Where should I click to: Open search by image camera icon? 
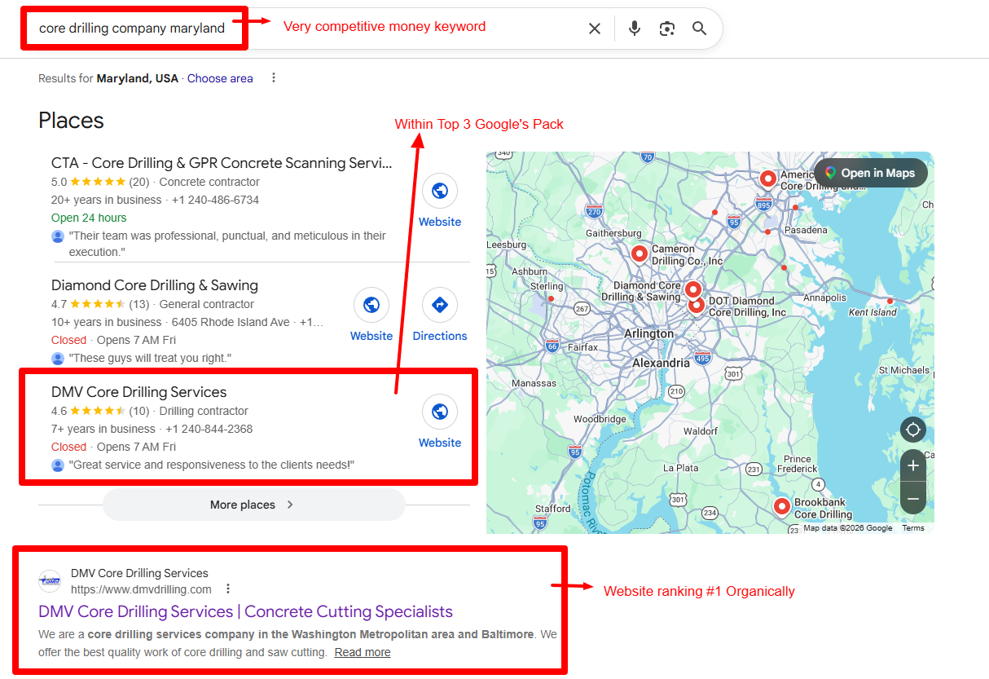(x=667, y=29)
